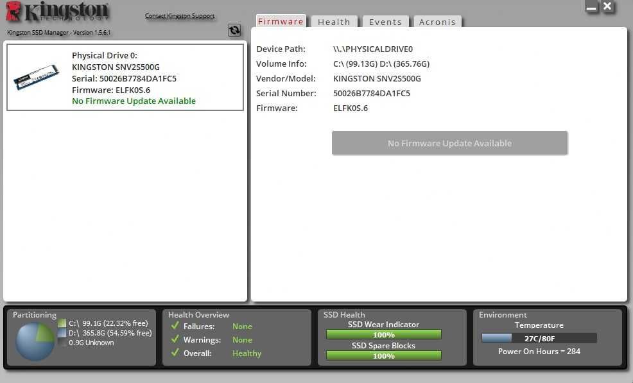The height and width of the screenshot is (383, 633).
Task: Click the SSD Health panel title
Action: (x=344, y=315)
